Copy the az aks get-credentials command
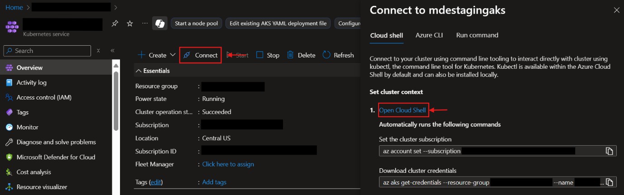 click(609, 182)
